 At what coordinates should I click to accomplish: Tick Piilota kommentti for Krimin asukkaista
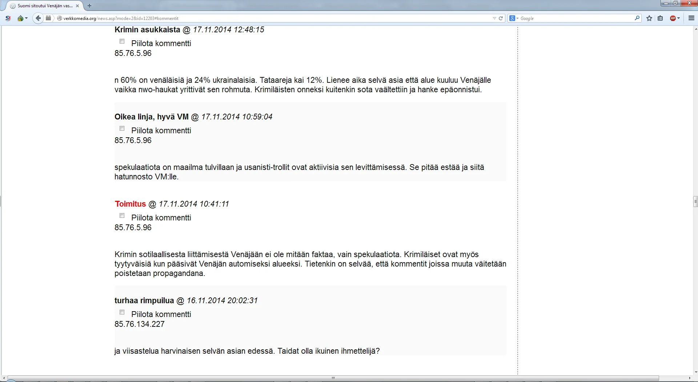point(122,41)
